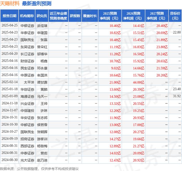This screenshot has height=171, width=182.
Task: Click 44.00亿 forecast value
Action: (x=139, y=82)
